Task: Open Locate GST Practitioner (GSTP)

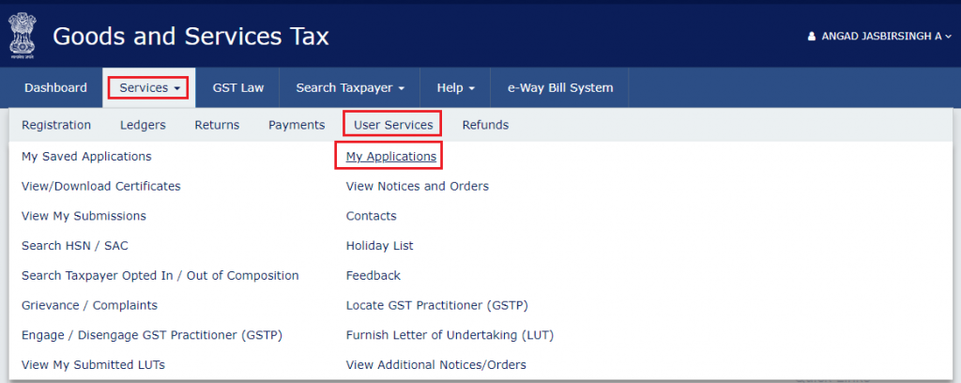Action: point(437,305)
